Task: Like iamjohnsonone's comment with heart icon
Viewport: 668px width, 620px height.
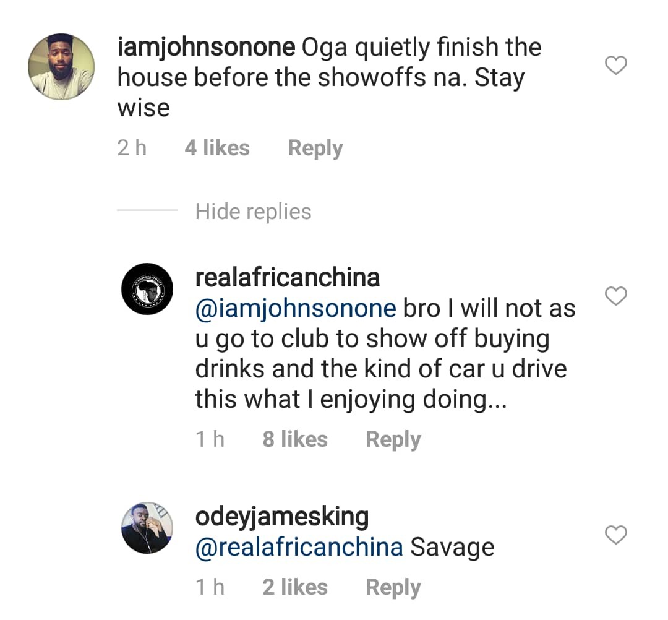Action: point(615,65)
